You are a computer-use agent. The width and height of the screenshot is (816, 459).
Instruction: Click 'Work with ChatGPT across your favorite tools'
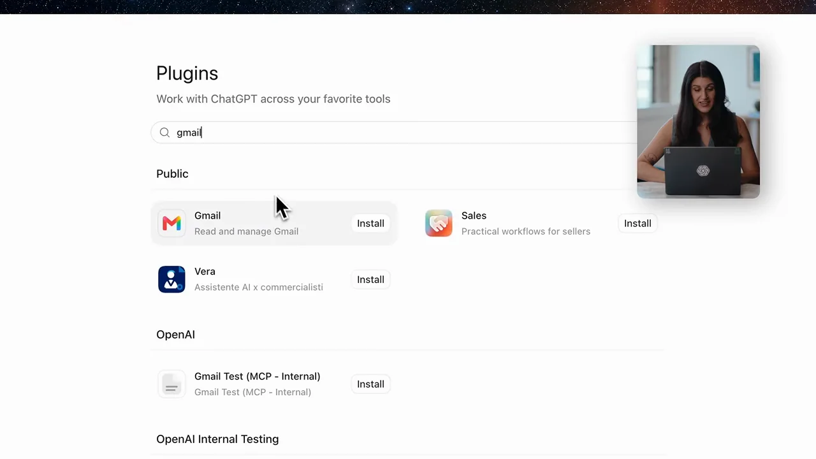point(273,99)
